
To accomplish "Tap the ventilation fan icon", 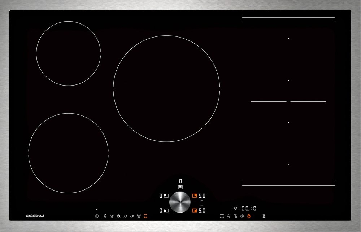I will pyautogui.click(x=229, y=216).
